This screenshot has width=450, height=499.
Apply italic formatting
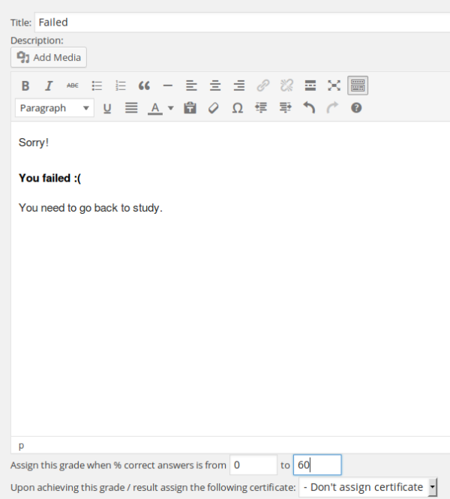[49, 86]
